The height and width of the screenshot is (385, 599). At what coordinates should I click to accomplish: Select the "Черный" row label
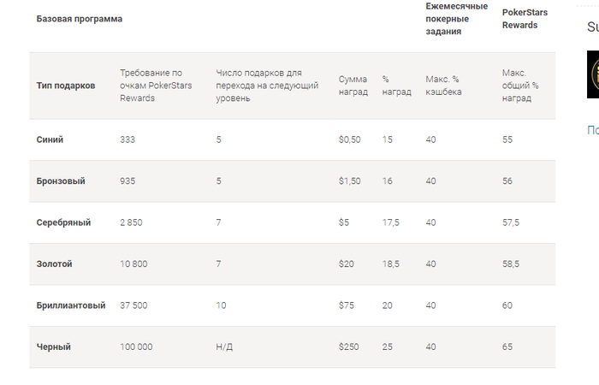[x=54, y=347]
